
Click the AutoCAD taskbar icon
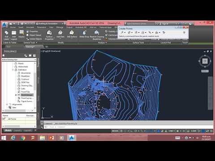coord(72,138)
